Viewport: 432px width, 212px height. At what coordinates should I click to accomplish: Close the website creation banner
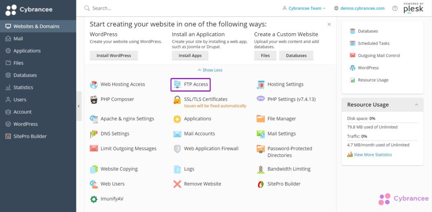pyautogui.click(x=329, y=24)
